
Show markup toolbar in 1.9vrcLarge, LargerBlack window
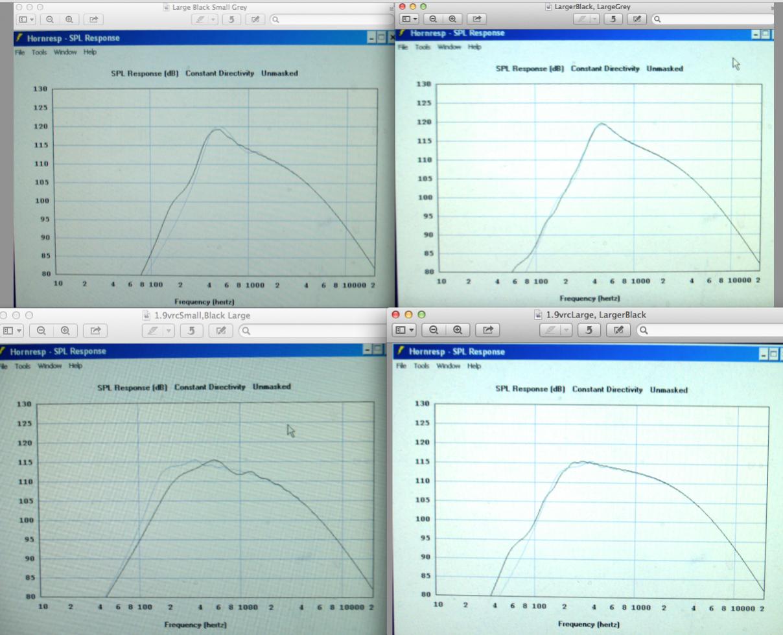(618, 330)
